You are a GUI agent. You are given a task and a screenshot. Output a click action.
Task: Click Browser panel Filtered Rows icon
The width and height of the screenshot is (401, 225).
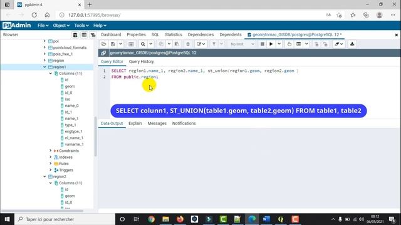(93, 35)
